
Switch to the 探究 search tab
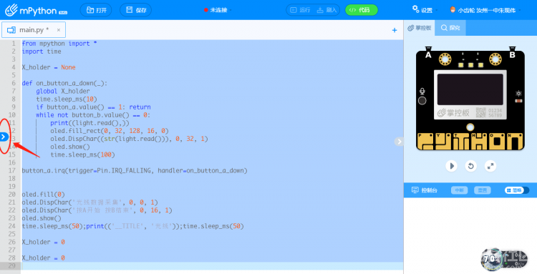pos(450,28)
